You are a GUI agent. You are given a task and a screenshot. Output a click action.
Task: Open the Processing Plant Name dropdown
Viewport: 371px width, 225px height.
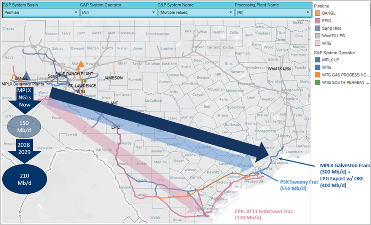click(x=273, y=12)
